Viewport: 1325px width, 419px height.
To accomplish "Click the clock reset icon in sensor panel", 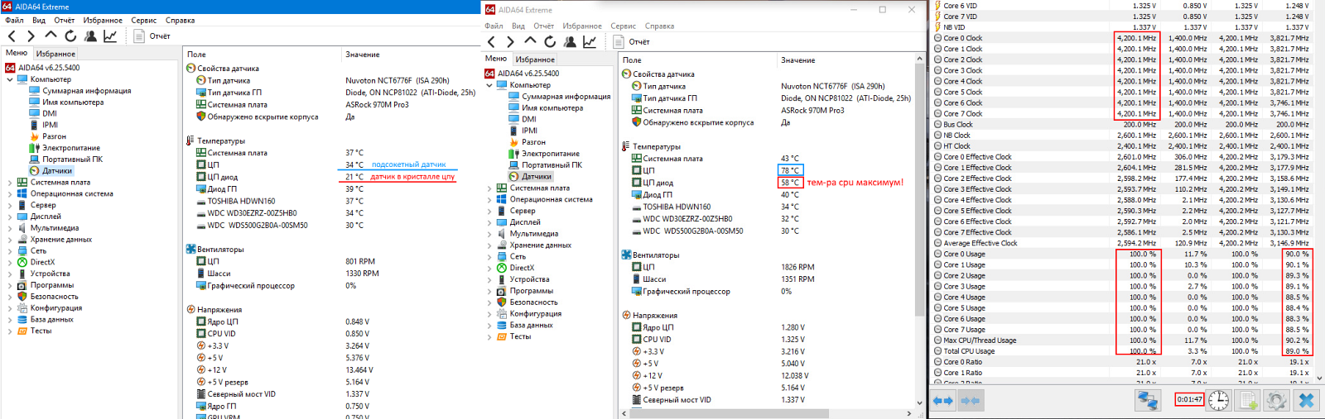I will click(1219, 401).
